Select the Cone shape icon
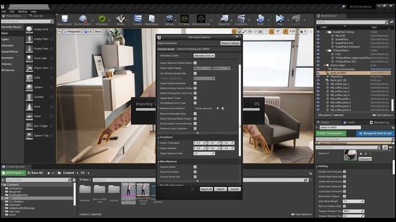This screenshot has height=222, width=396. coord(29,107)
